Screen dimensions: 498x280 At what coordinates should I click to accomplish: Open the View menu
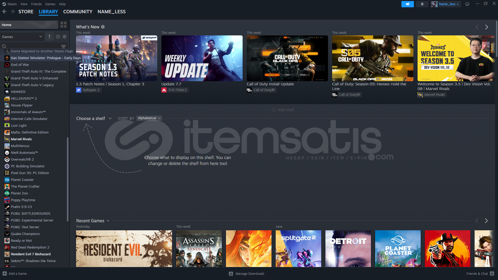click(x=24, y=4)
